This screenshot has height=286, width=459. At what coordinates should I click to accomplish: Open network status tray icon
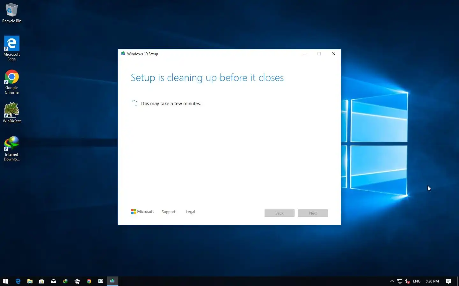400,281
